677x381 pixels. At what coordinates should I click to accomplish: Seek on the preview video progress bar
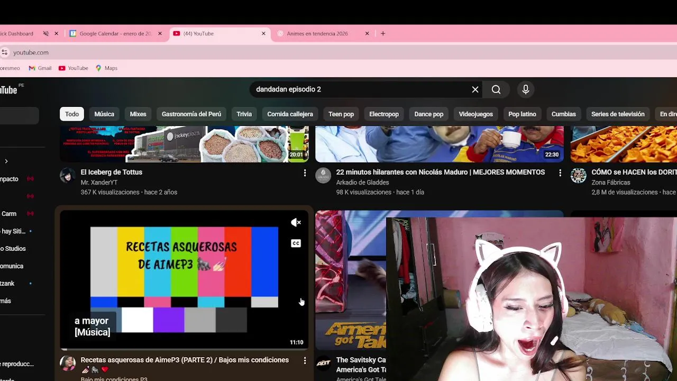point(184,349)
